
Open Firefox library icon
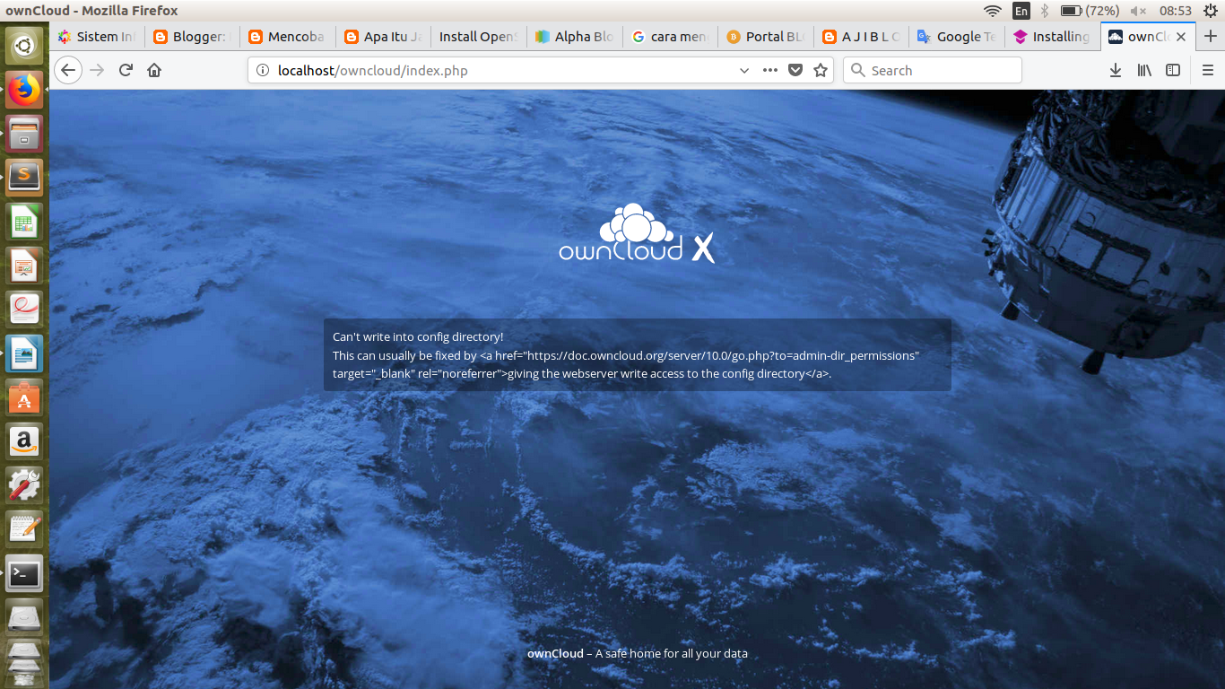coord(1144,70)
